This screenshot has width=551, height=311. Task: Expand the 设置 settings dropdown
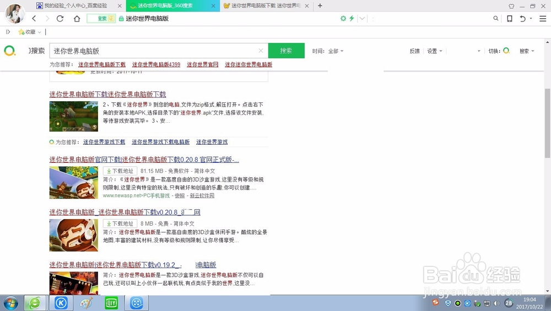(x=435, y=51)
